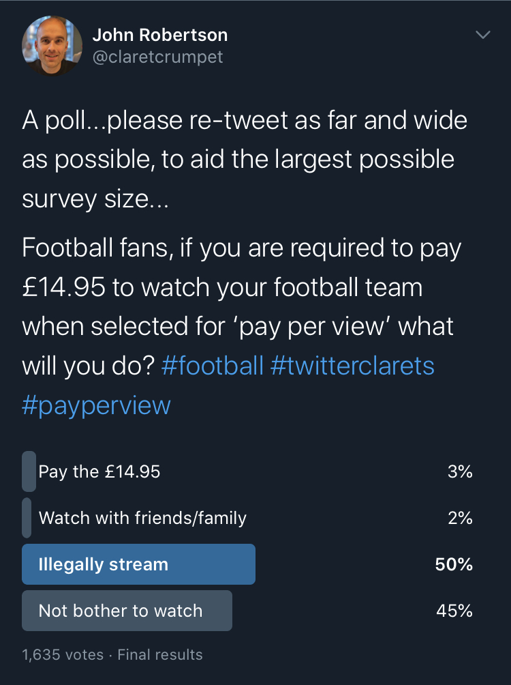This screenshot has height=685, width=511.
Task: Open the #twitterclarets hashtag
Action: coord(352,366)
